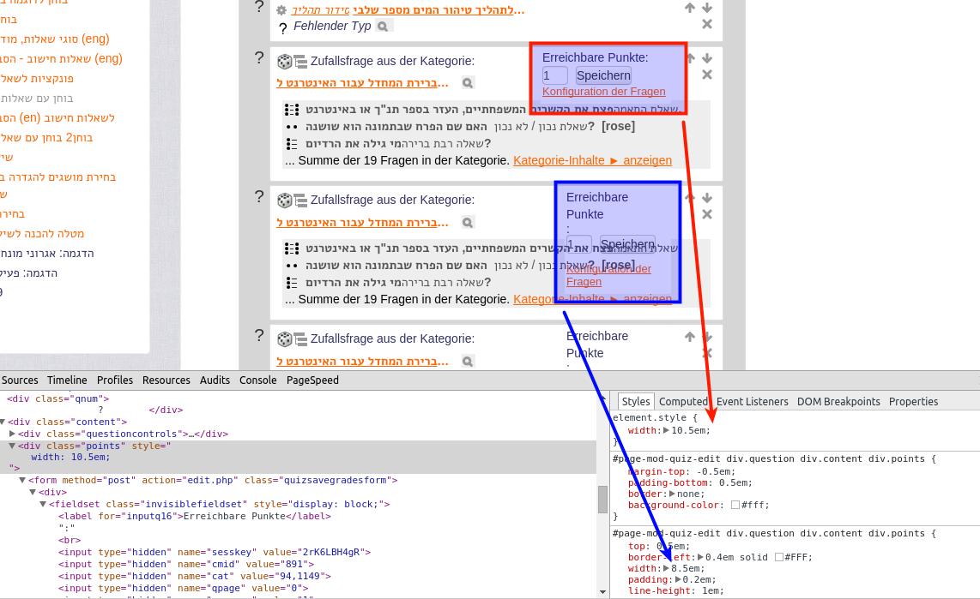Viewport: 980px width, 599px height.
Task: Delete the second Zufallsfrage block with X
Action: [x=707, y=214]
